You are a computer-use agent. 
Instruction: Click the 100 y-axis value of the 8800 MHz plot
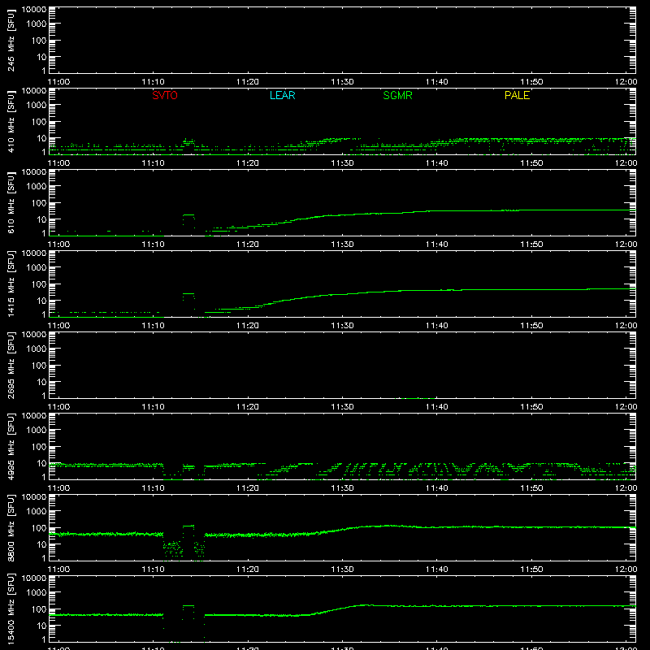point(39,528)
